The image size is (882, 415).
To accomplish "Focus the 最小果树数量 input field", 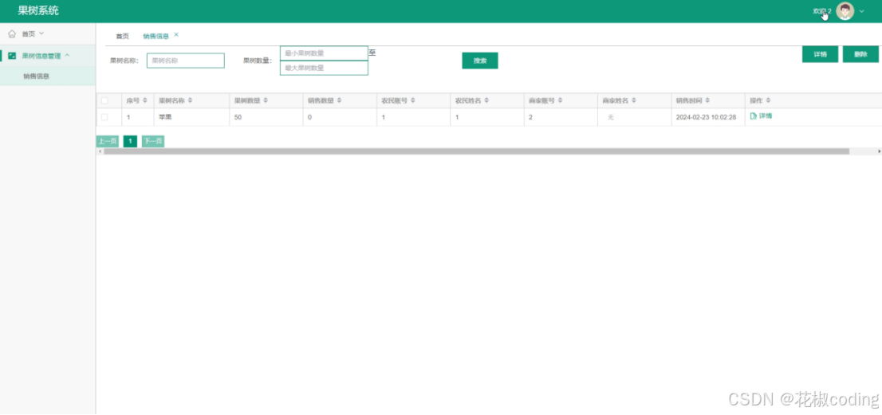I will pyautogui.click(x=324, y=53).
